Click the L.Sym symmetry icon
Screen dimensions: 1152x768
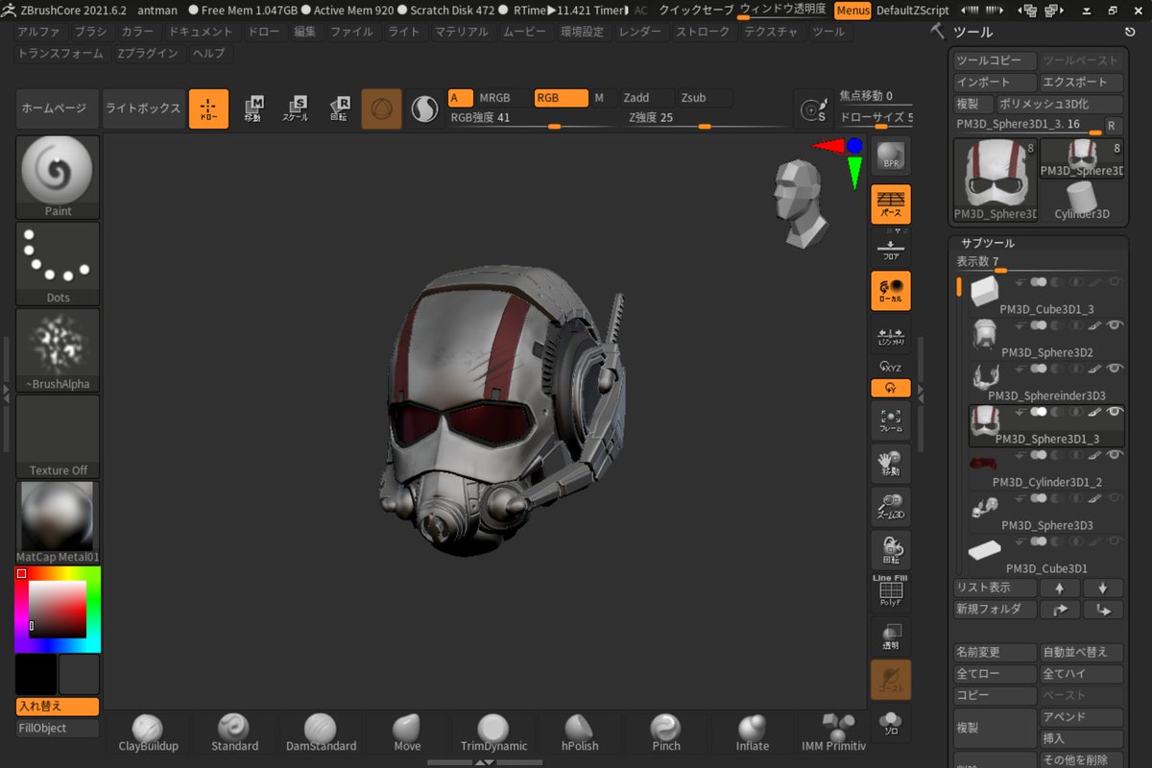[890, 335]
